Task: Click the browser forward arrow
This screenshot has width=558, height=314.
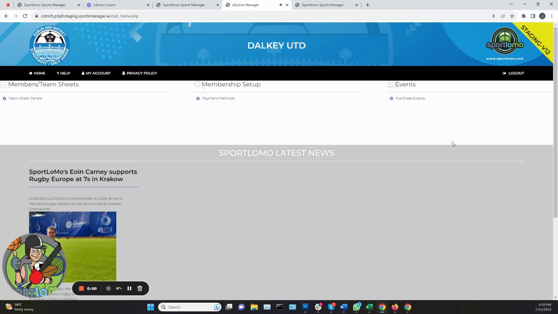Action: (x=16, y=16)
